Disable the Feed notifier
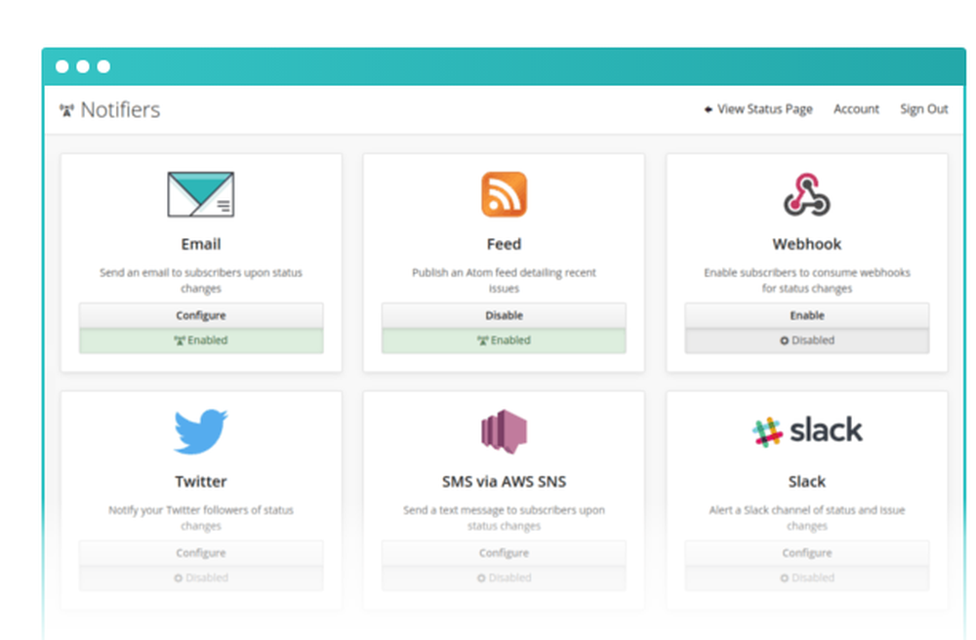The width and height of the screenshot is (976, 640). click(505, 315)
